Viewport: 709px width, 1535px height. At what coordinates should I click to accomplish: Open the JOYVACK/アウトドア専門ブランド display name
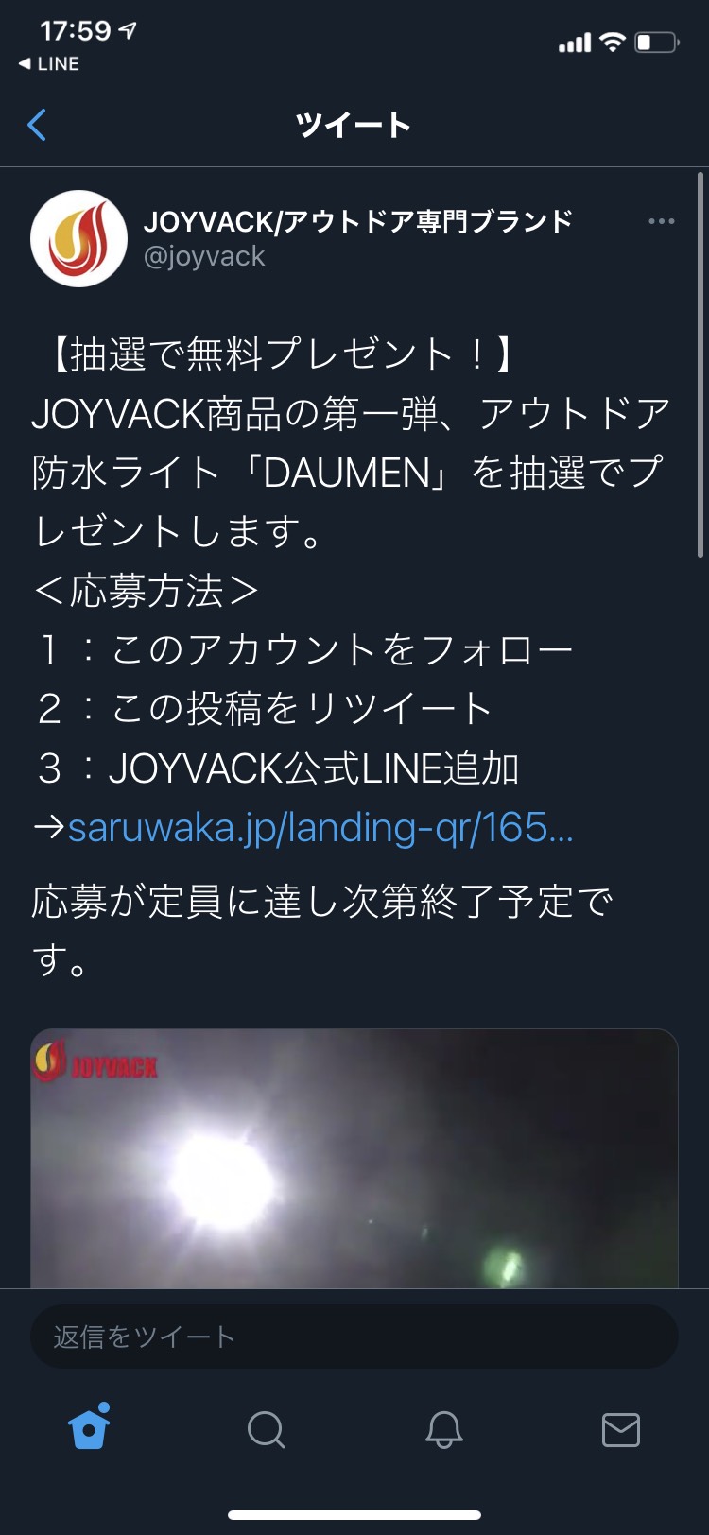point(358,221)
